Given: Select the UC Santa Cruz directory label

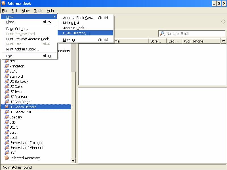Looking at the screenshot, I should pyautogui.click(x=20, y=112).
